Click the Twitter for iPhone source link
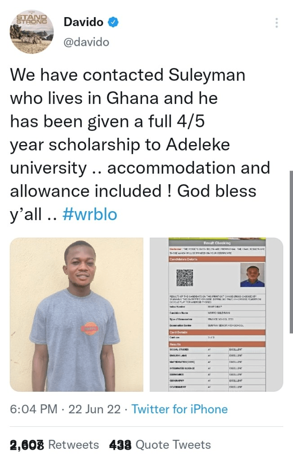Viewport: 293px width, 461px height. [x=180, y=409]
